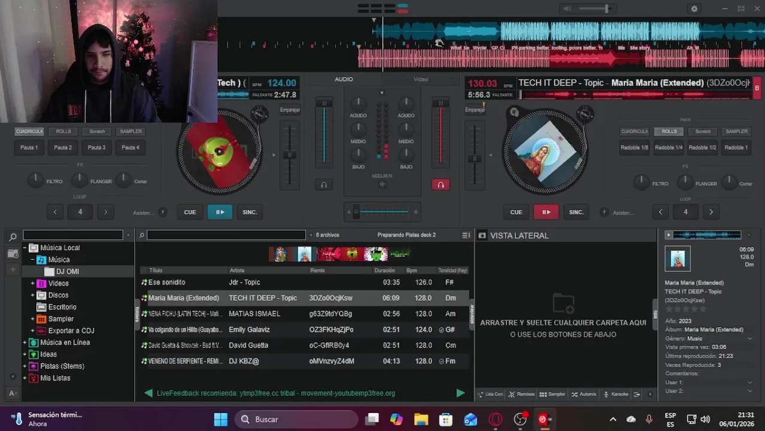Enable right deck Scratch pad mode
Image resolution: width=765 pixels, height=431 pixels.
tap(703, 131)
